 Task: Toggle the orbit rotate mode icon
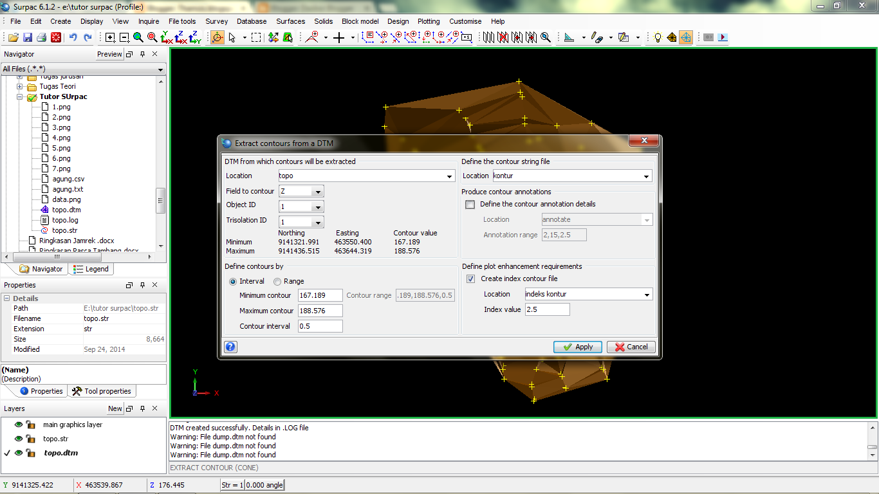(x=217, y=37)
